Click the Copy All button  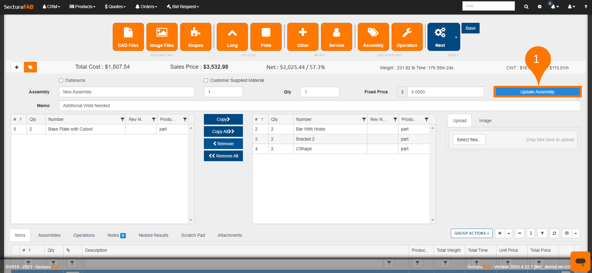tap(223, 132)
